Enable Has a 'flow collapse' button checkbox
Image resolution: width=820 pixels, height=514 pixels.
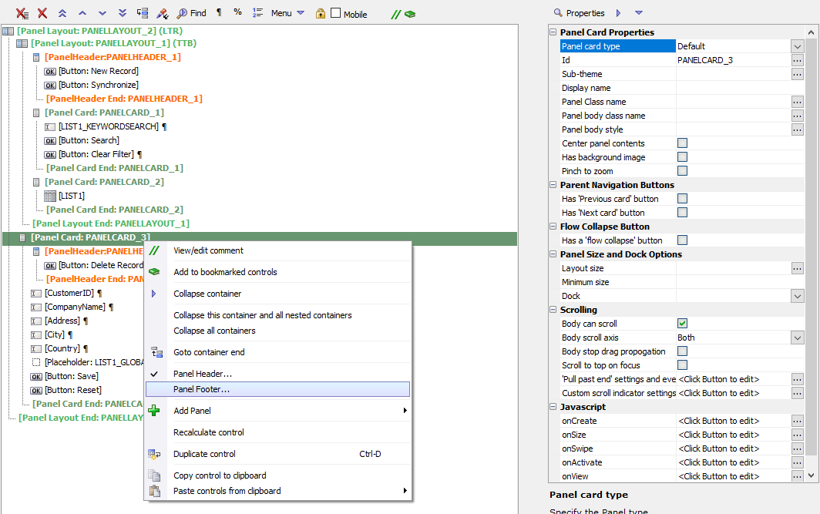(683, 240)
